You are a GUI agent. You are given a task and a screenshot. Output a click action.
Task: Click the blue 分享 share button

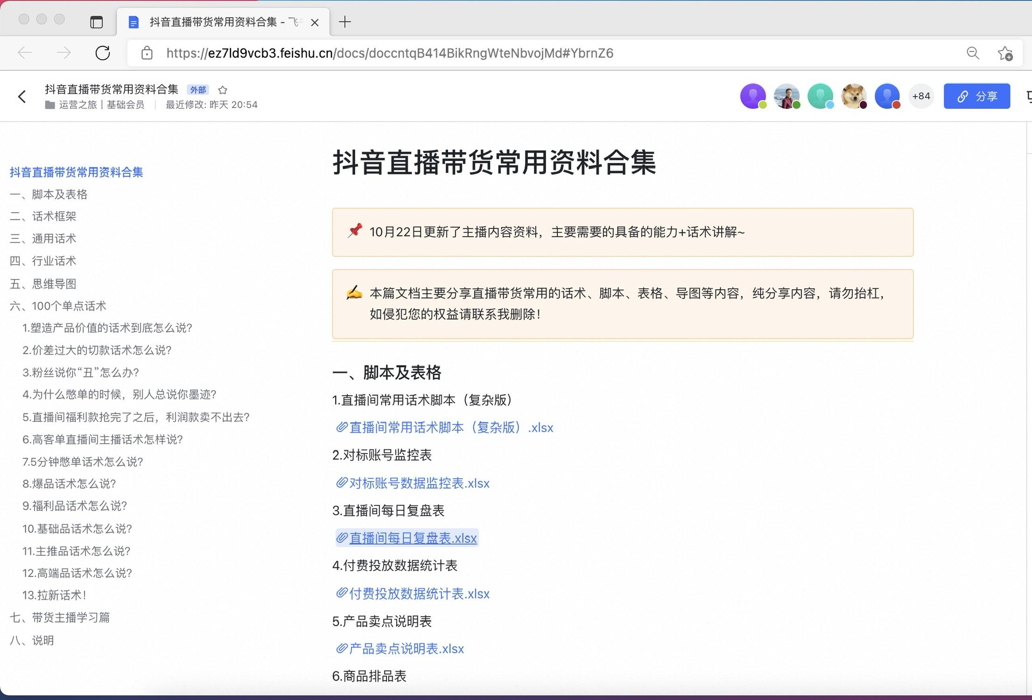tap(976, 96)
